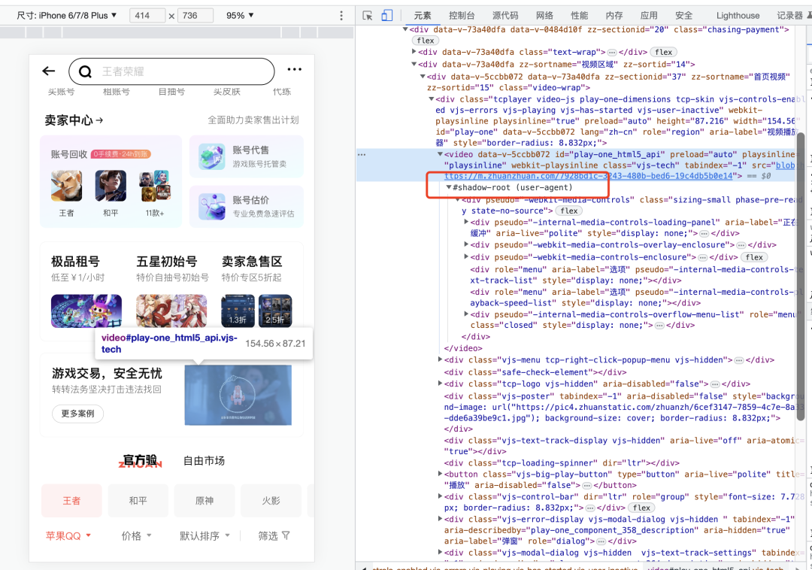Expand the loading-panel div node
This screenshot has width=812, height=570.
(x=466, y=222)
